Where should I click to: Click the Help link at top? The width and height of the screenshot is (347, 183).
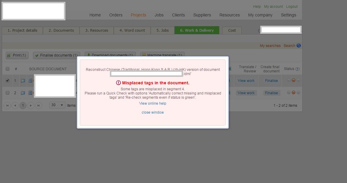[257, 7]
